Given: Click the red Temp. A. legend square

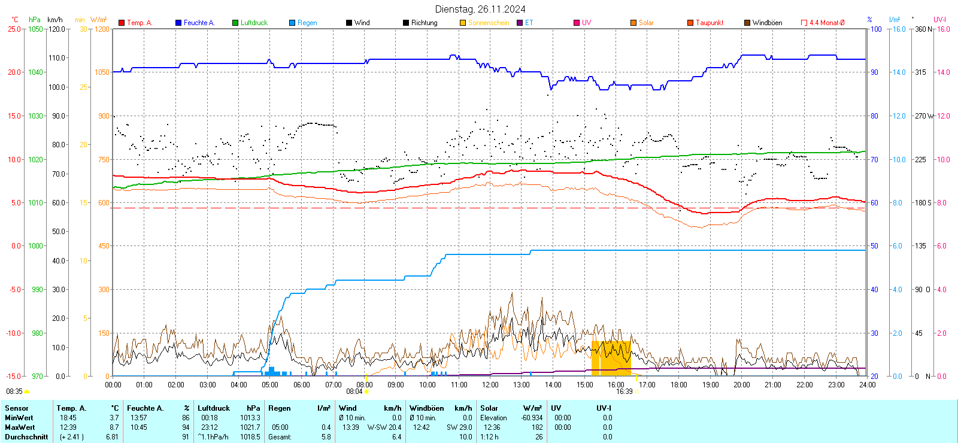Looking at the screenshot, I should (x=122, y=23).
